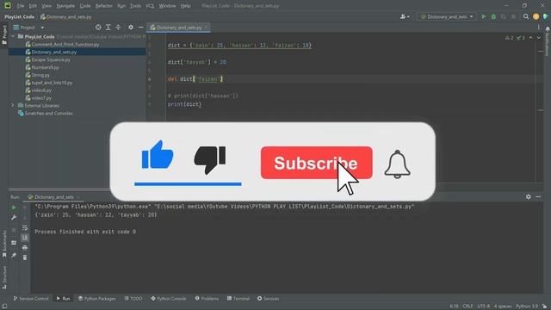Open the Run menu

click(121, 6)
